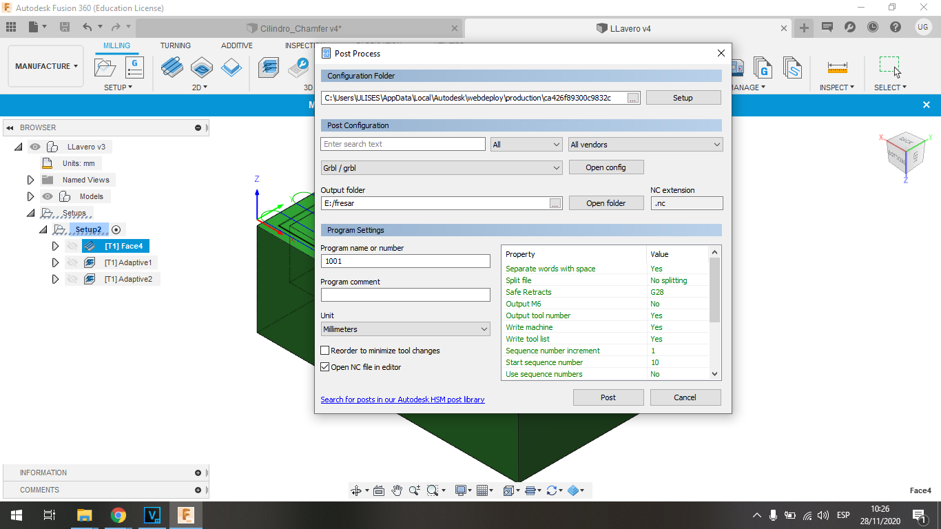Open the job status clock icon
Image resolution: width=941 pixels, height=529 pixels.
tap(873, 28)
